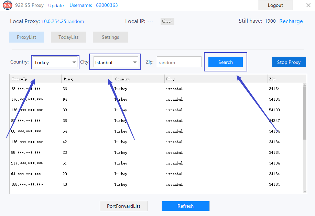Log out using the Logout button
315x216 pixels.
point(275,5)
